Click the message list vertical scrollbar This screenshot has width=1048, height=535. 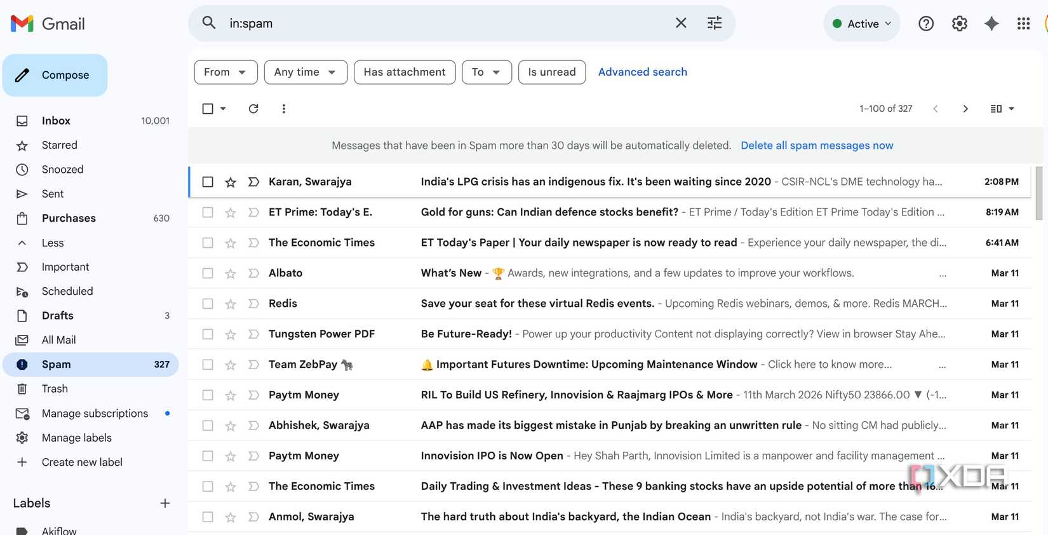click(1039, 193)
